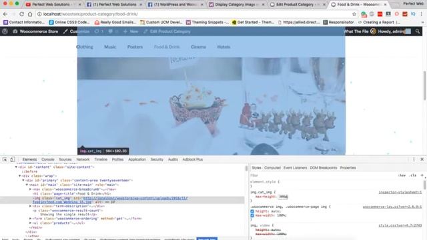Uncheck the max-width: 100% declaration checkbox
This screenshot has height=240, width=427.
pyautogui.click(x=252, y=215)
